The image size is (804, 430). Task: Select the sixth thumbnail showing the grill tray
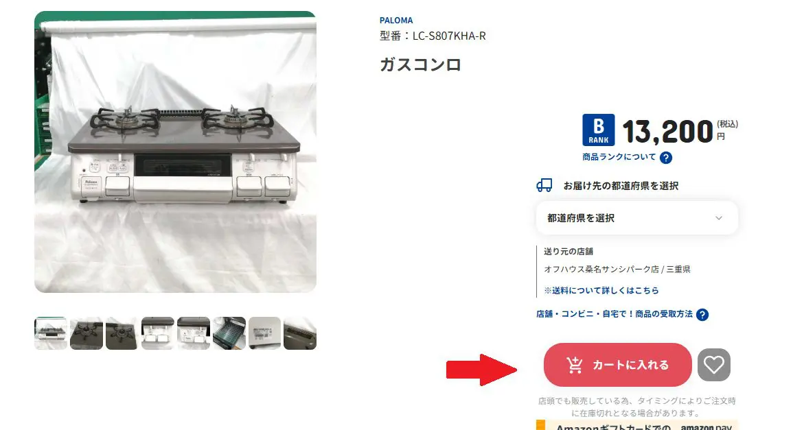(x=229, y=333)
